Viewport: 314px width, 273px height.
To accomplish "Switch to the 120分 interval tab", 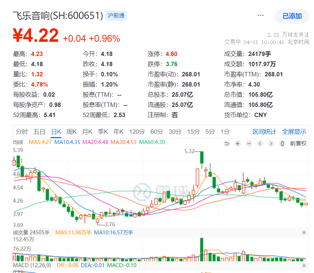I will 137,132.
